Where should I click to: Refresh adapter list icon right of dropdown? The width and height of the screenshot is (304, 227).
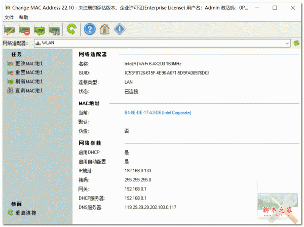[x=296, y=44]
